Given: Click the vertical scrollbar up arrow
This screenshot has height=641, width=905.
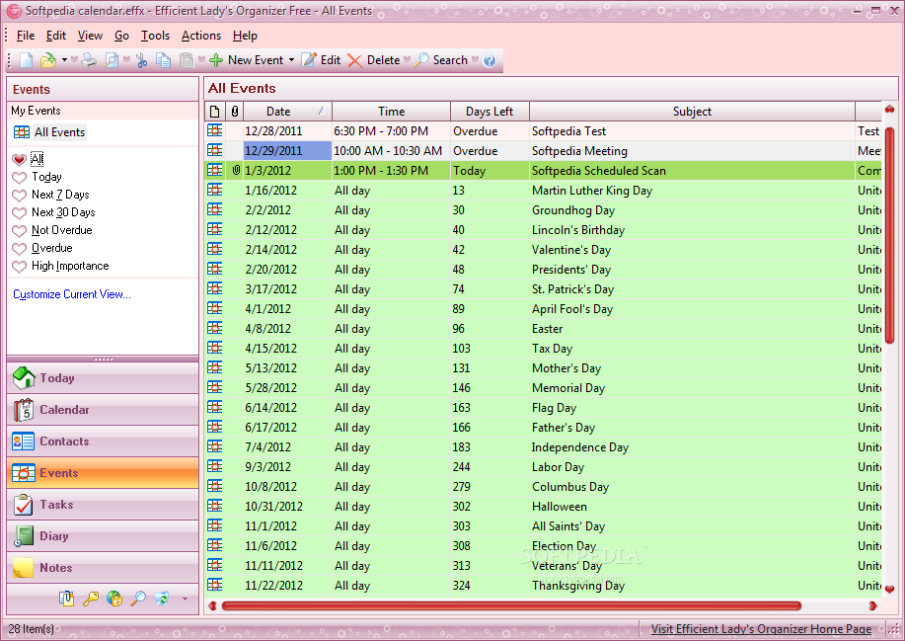Looking at the screenshot, I should point(889,110).
